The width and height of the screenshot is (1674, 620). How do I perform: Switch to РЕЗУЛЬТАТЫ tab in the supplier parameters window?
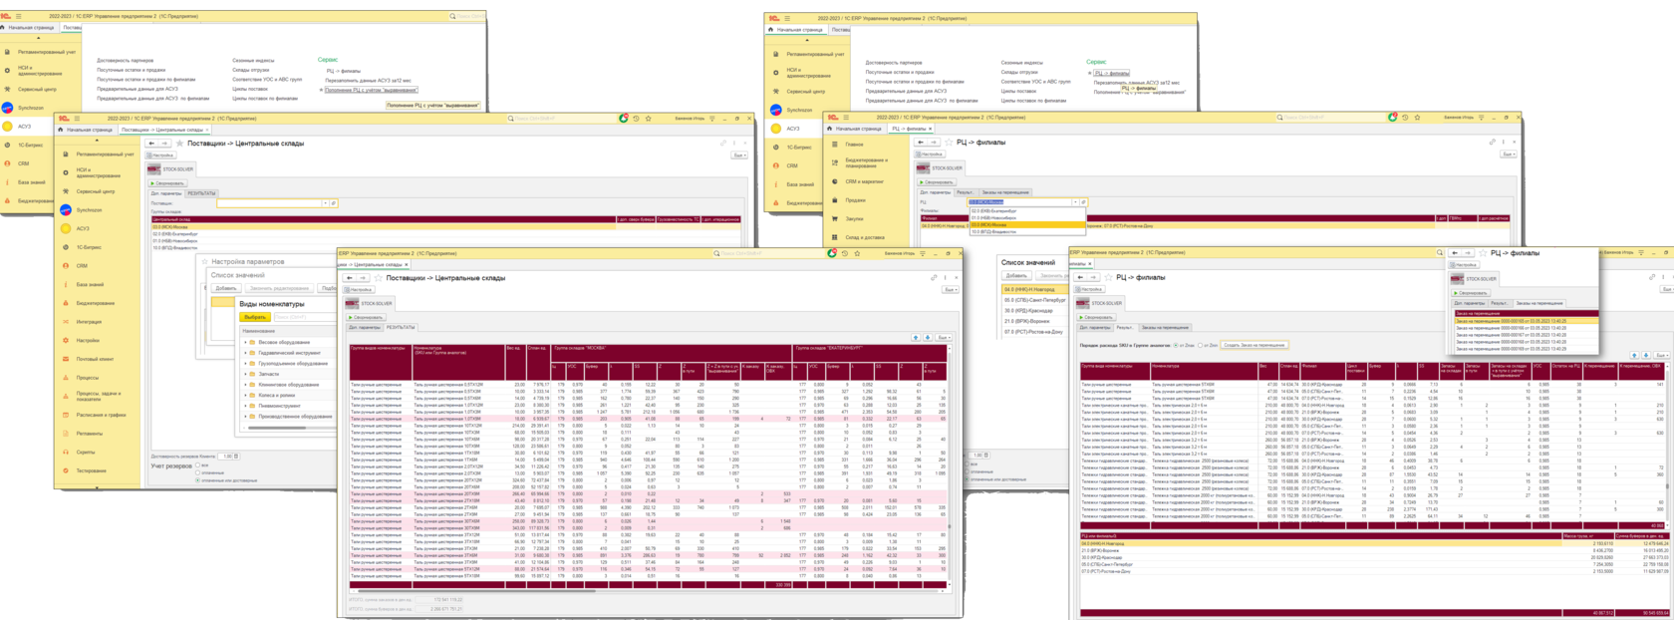click(x=201, y=193)
